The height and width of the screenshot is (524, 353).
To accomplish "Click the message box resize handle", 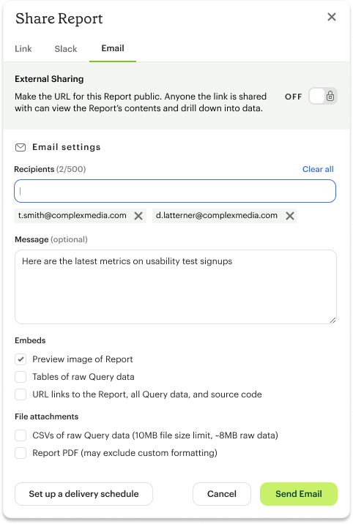I will (x=332, y=320).
